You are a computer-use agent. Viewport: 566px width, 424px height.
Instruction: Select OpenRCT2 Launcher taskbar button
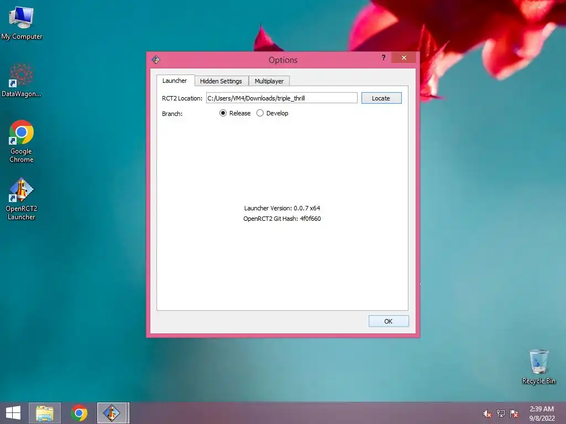[x=112, y=413]
